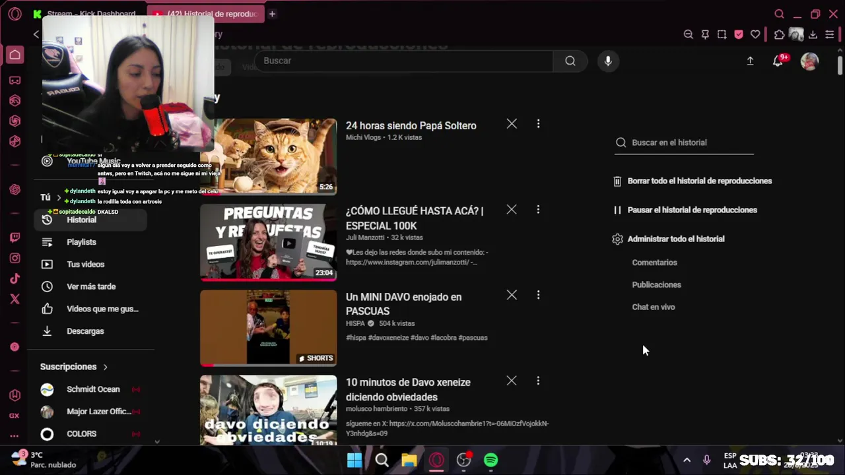Click Buscar en el historial field
This screenshot has width=845, height=475.
[684, 142]
